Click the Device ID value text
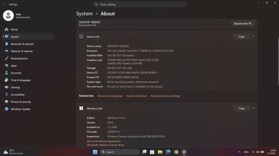This screenshot has width=279, height=156. pyautogui.click(x=132, y=73)
